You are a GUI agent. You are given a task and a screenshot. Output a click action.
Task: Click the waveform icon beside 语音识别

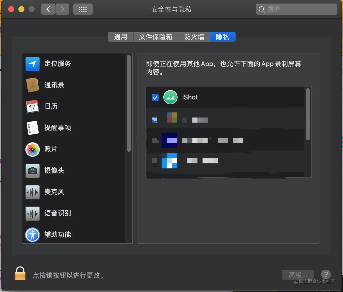tap(33, 213)
